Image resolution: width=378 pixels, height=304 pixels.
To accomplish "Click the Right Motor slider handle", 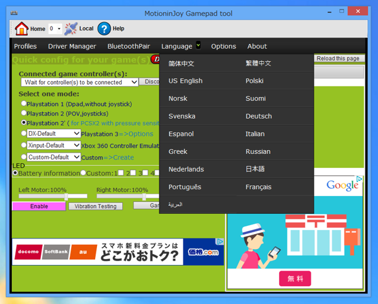I will [144, 196].
